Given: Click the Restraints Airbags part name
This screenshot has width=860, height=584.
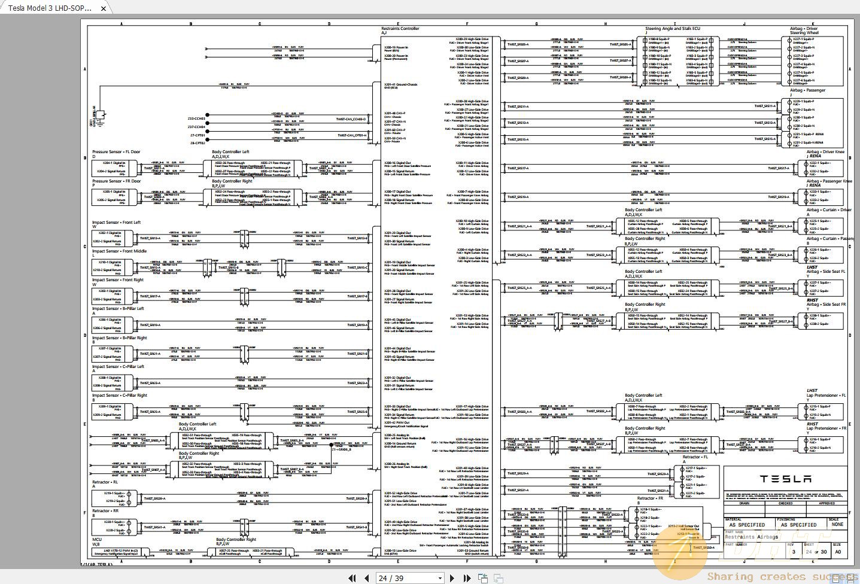Looking at the screenshot, I should click(x=752, y=537).
